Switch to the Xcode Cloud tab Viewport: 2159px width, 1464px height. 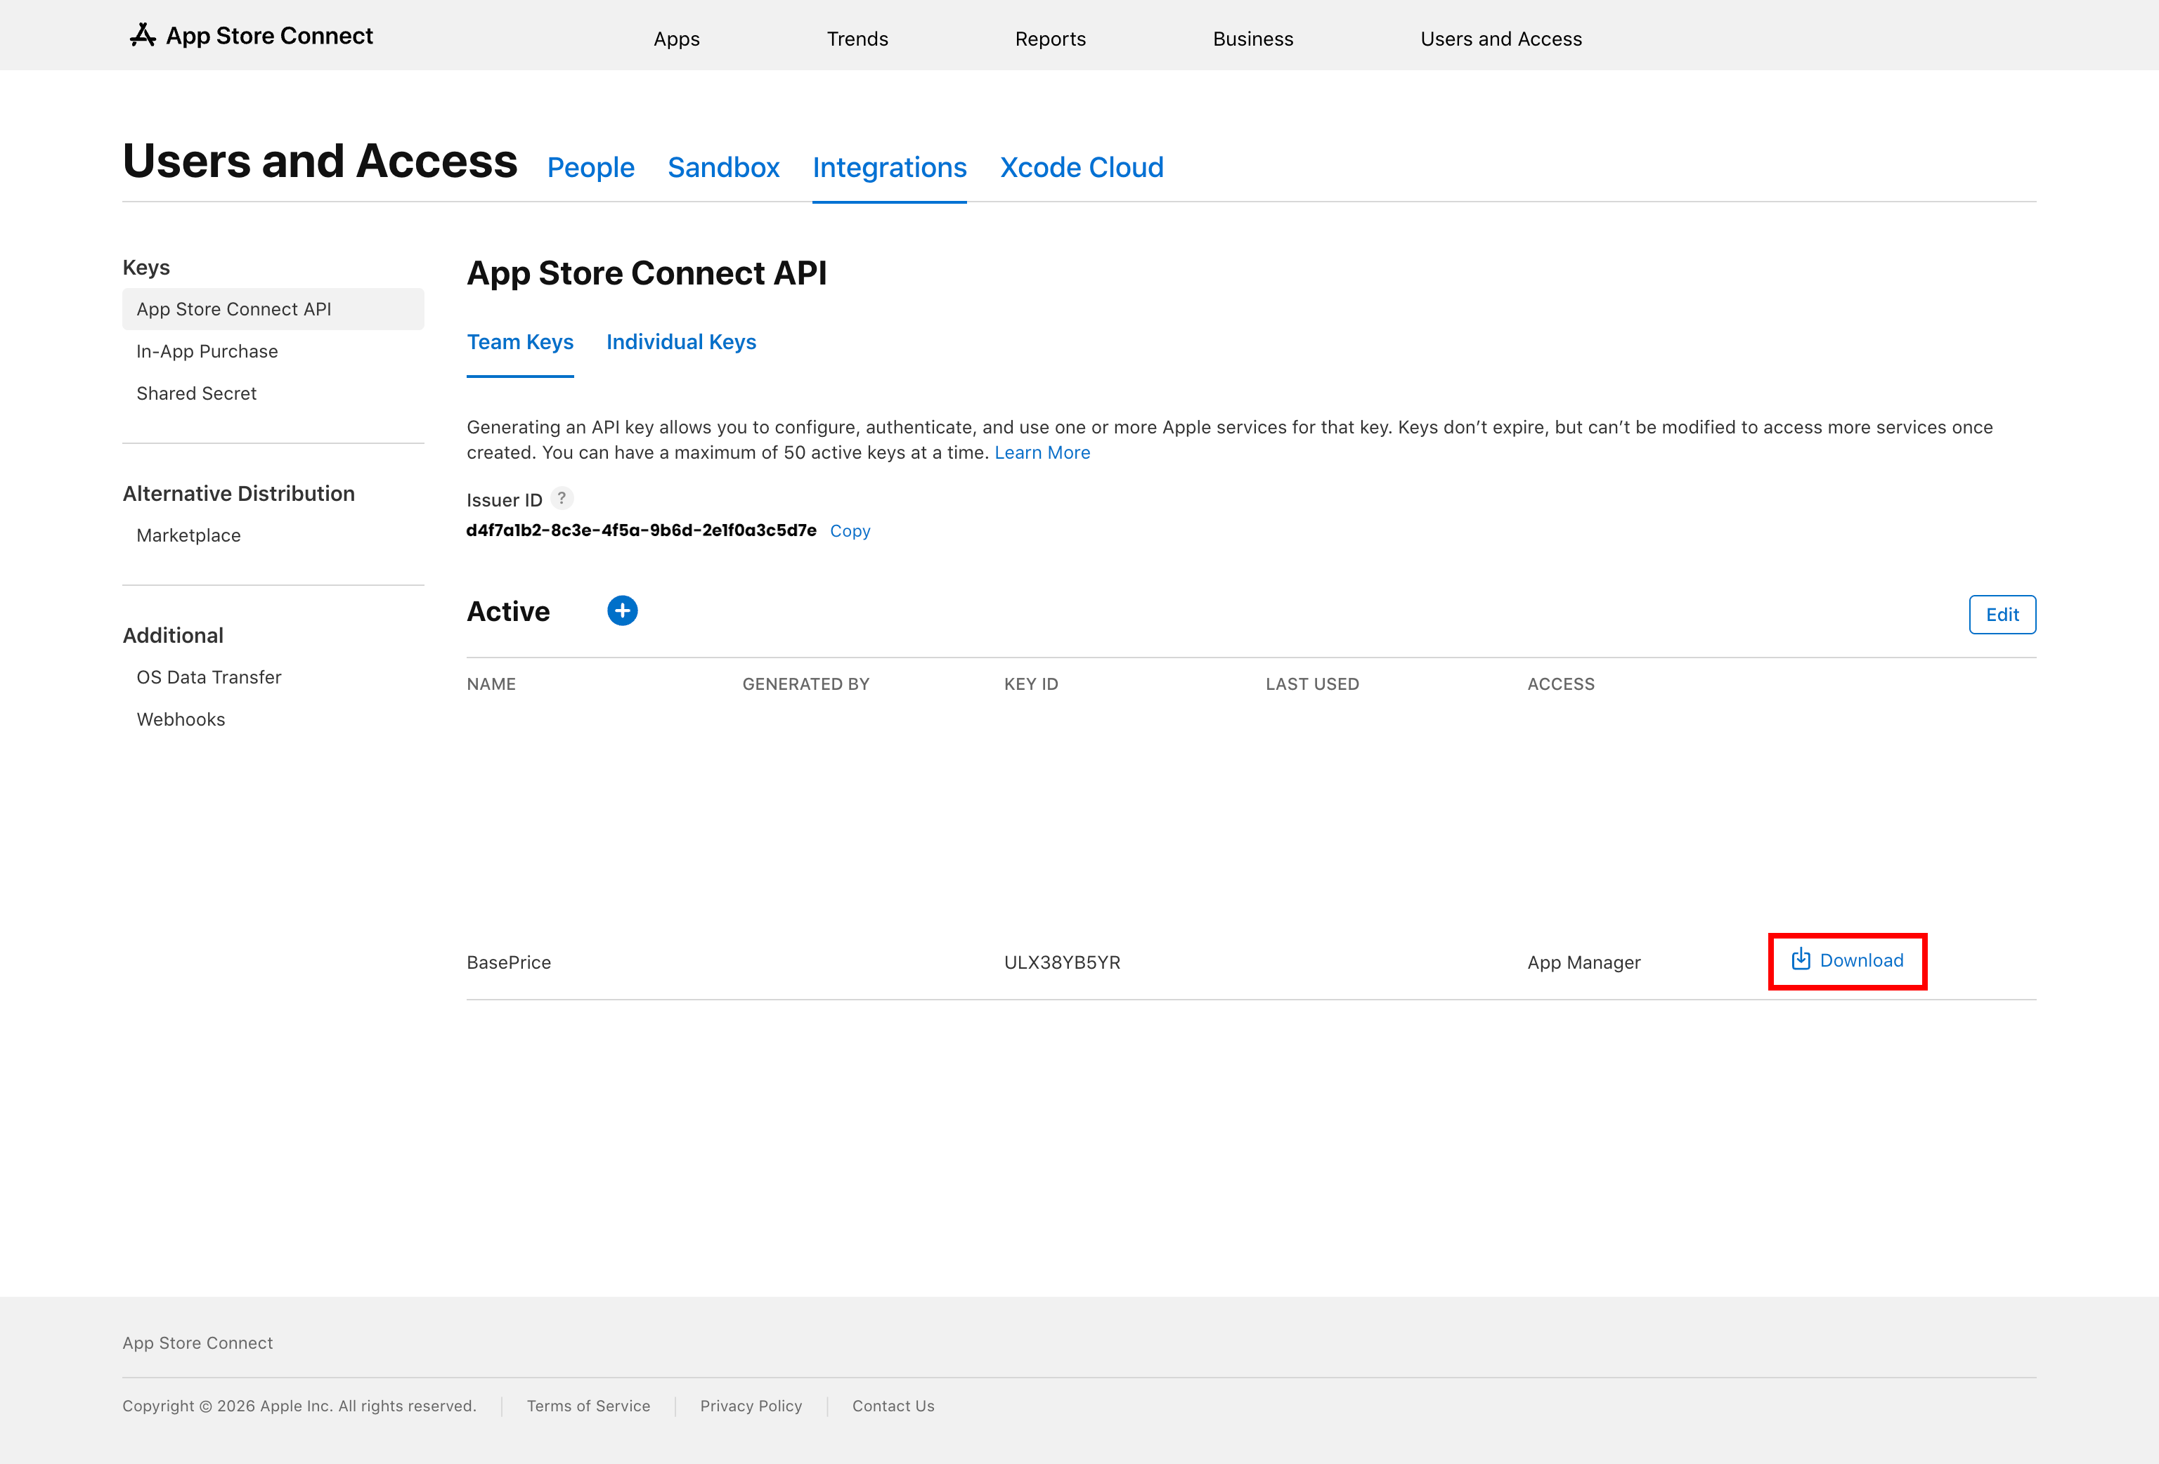click(x=1082, y=167)
